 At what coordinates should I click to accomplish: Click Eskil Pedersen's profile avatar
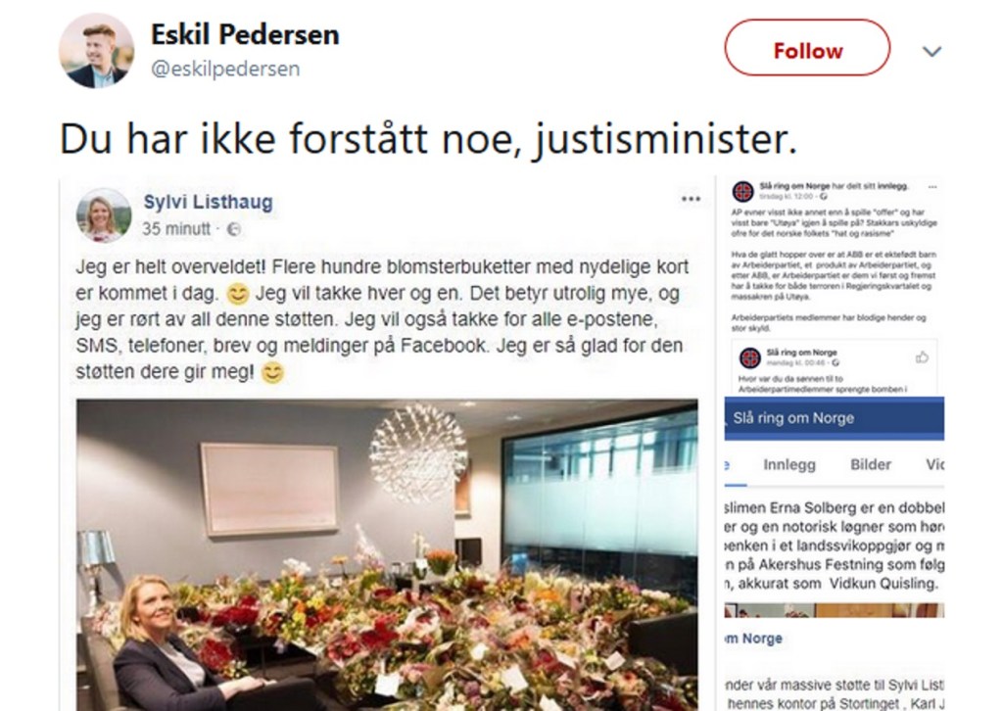pyautogui.click(x=95, y=52)
